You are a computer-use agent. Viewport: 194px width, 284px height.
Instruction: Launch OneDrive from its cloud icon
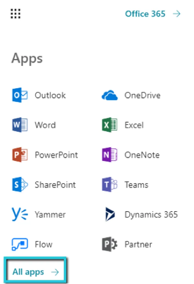tap(110, 95)
